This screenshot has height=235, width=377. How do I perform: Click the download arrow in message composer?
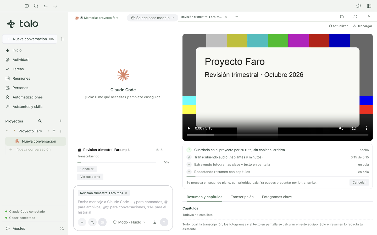[155, 222]
